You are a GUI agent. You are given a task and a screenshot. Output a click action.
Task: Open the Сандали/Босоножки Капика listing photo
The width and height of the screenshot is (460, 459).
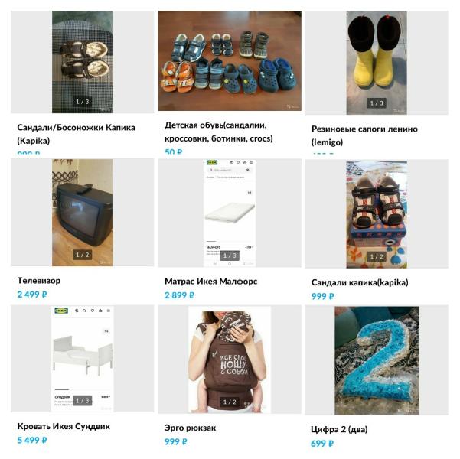82,62
